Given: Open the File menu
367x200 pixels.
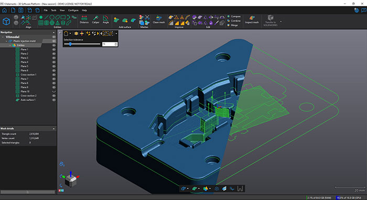Looking at the screenshot, I should click(x=46, y=10).
